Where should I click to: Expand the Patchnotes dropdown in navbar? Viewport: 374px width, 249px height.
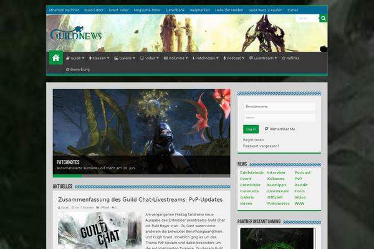pos(218,58)
